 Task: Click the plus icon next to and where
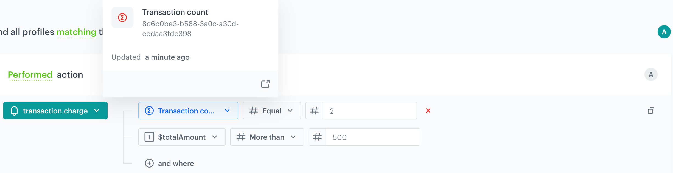[149, 163]
